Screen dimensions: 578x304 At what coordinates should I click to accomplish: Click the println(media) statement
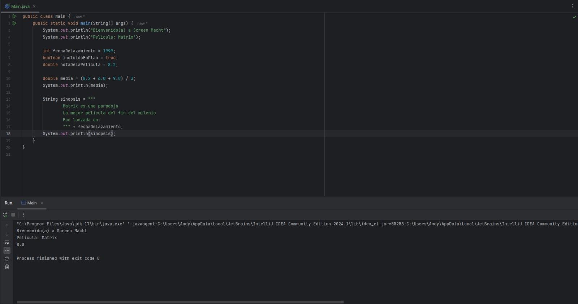coord(75,85)
